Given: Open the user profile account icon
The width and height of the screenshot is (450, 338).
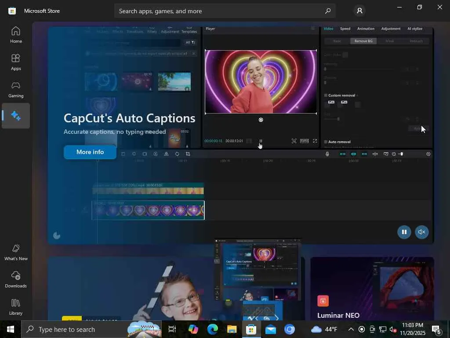Looking at the screenshot, I should tap(359, 11).
